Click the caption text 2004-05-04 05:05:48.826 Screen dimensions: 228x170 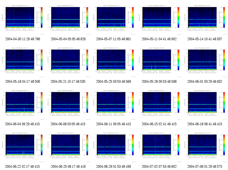[68, 39]
